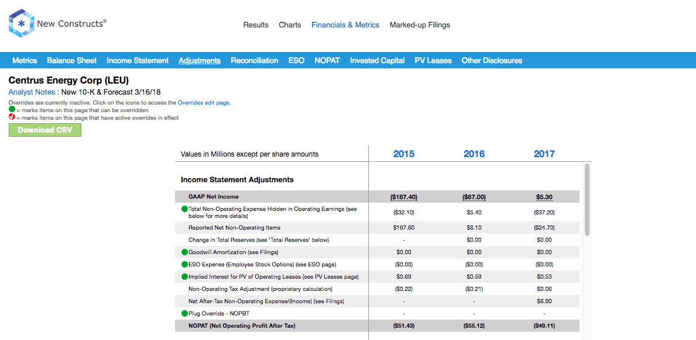The image size is (696, 340).
Task: Select the 2015 column header
Action: pyautogui.click(x=404, y=154)
